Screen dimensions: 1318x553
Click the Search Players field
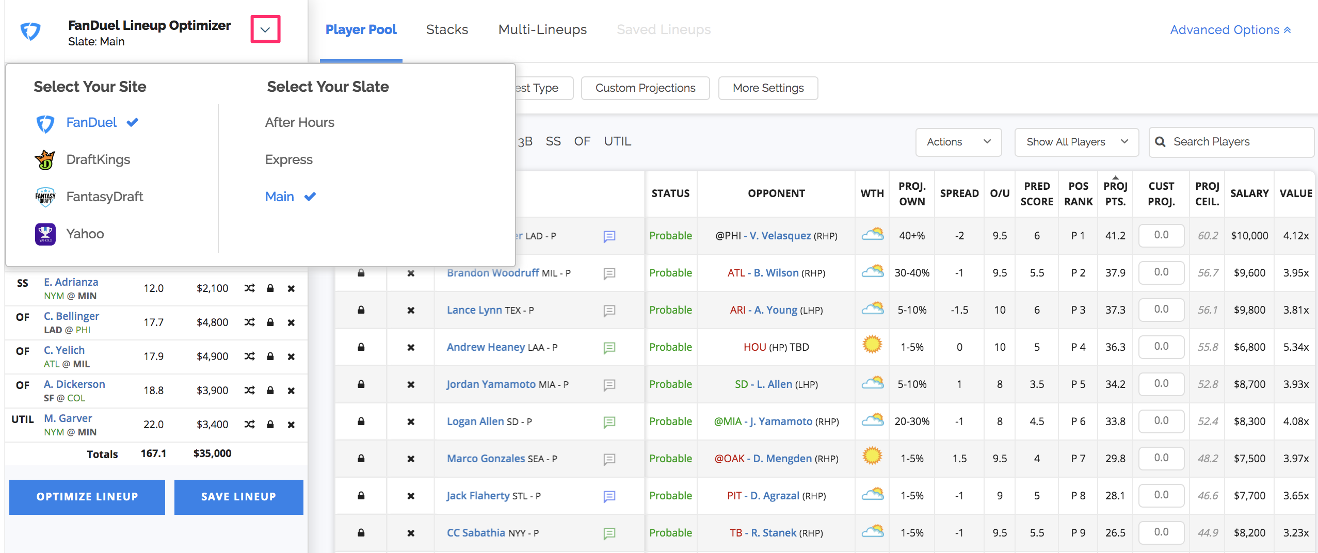pyautogui.click(x=1231, y=142)
